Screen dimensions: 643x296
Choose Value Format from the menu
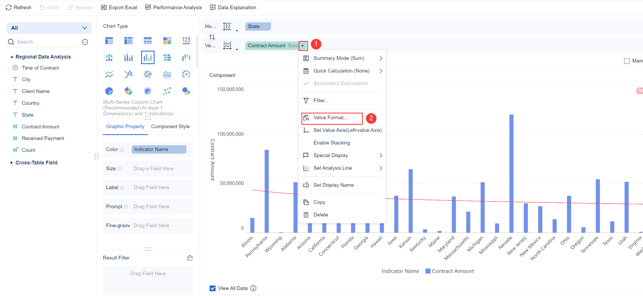pos(332,118)
